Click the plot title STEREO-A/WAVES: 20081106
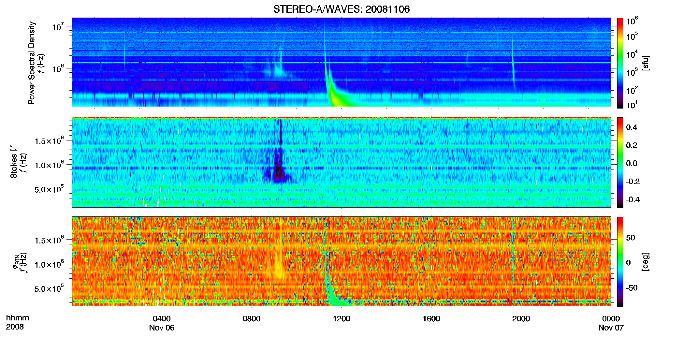Image resolution: width=683 pixels, height=352 pixels. 341,9
